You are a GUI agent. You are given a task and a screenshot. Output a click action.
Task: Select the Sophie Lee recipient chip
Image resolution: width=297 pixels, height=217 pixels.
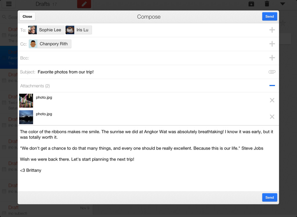pos(46,30)
